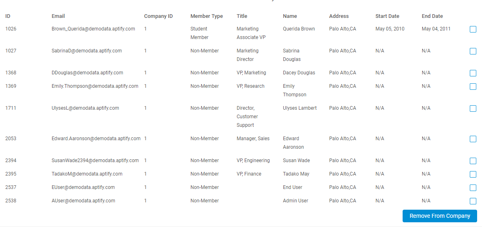Check the box for Querida Brown
Screen dimensions: 482x230
473,29
